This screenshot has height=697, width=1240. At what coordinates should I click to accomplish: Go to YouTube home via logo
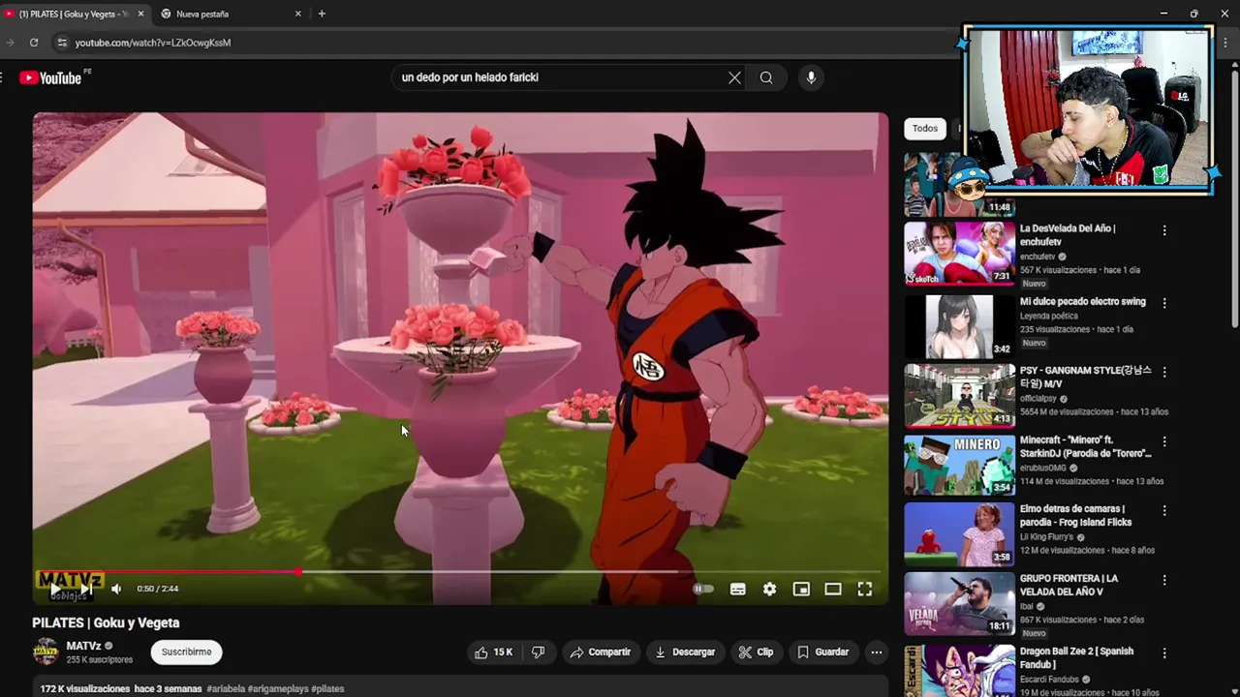click(50, 78)
